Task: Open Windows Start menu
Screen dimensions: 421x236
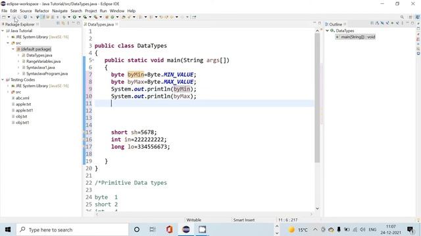Action: (x=8, y=229)
